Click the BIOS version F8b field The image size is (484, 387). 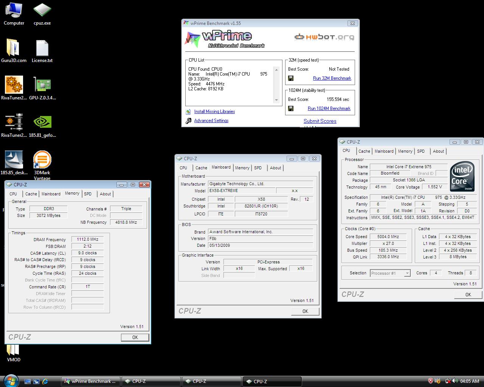click(261, 238)
